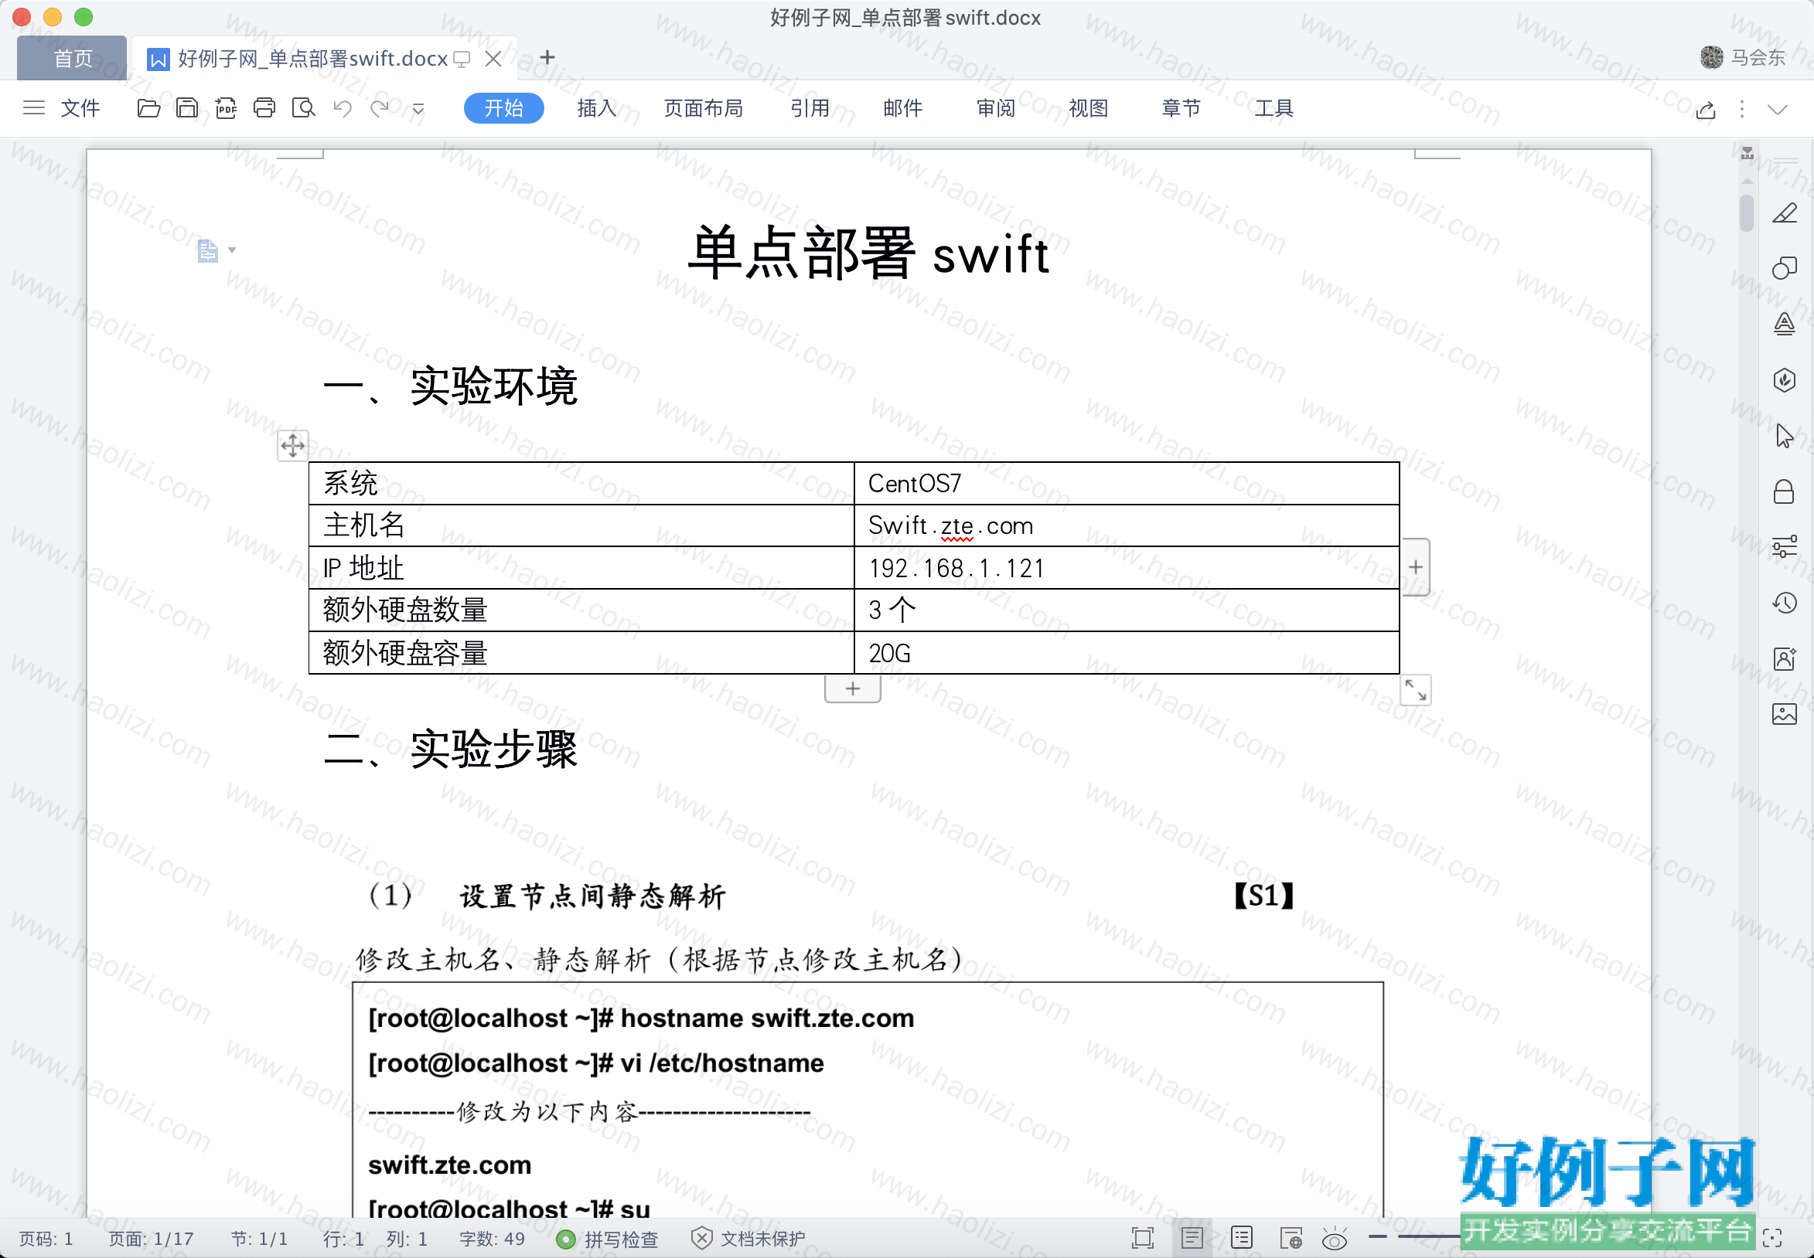Screen dimensions: 1814x1258
Task: Add a table column with side plus button
Action: 1416,566
